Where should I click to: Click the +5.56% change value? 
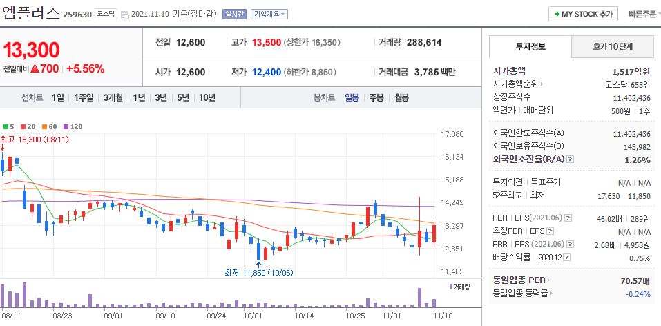86,69
